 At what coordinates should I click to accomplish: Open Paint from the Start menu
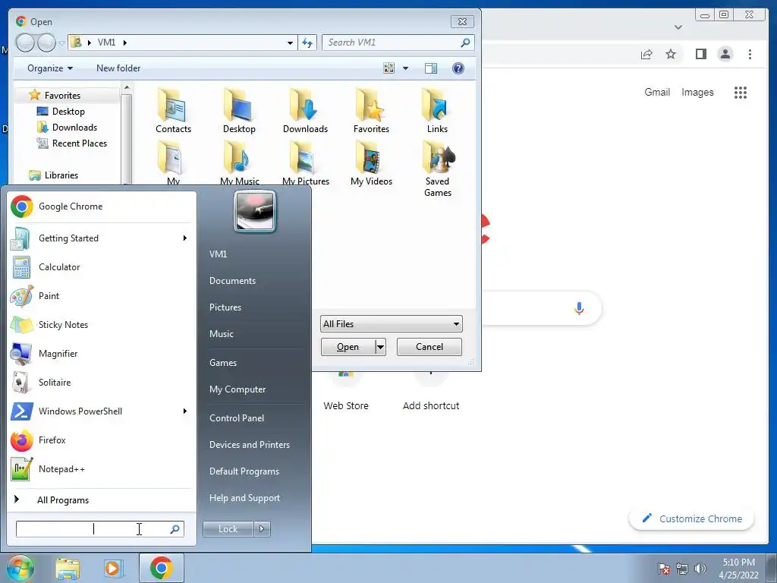coord(101,296)
